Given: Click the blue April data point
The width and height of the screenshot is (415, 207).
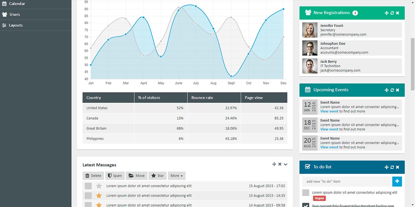Looking at the screenshot, I should coord(143,17).
